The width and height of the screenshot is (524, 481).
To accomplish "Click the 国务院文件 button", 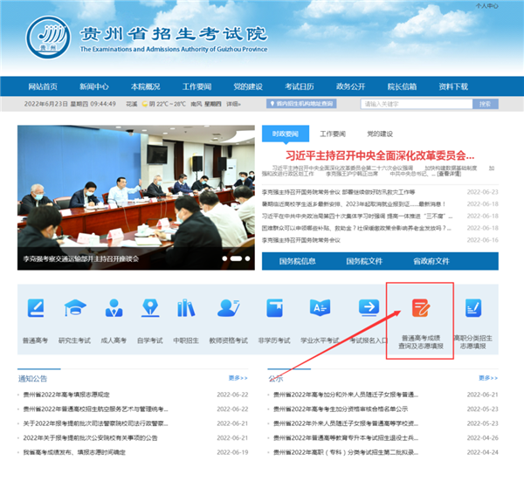I will click(364, 261).
